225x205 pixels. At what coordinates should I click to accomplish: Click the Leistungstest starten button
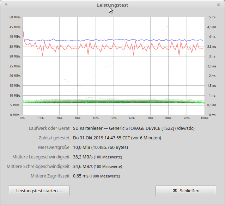pos(39,191)
